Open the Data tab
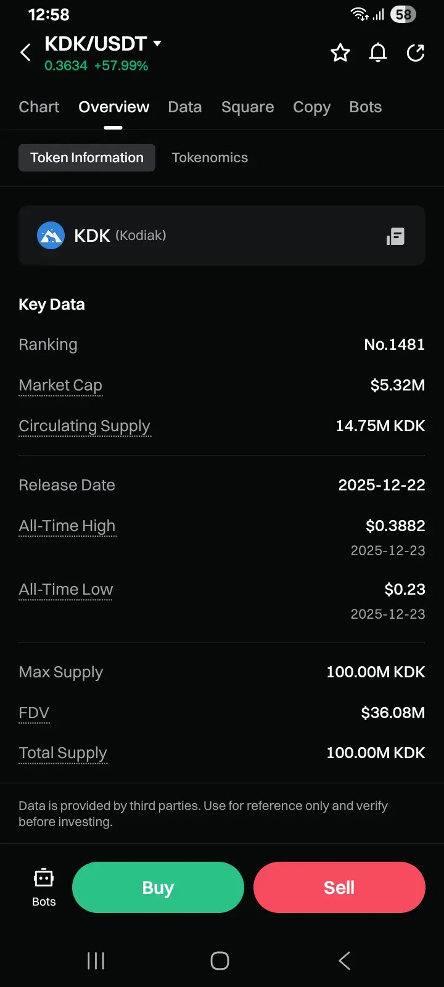This screenshot has height=987, width=444. coord(185,107)
